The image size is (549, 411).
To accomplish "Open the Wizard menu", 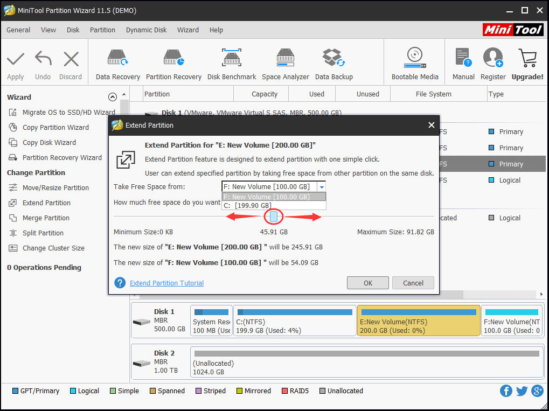I will (188, 30).
